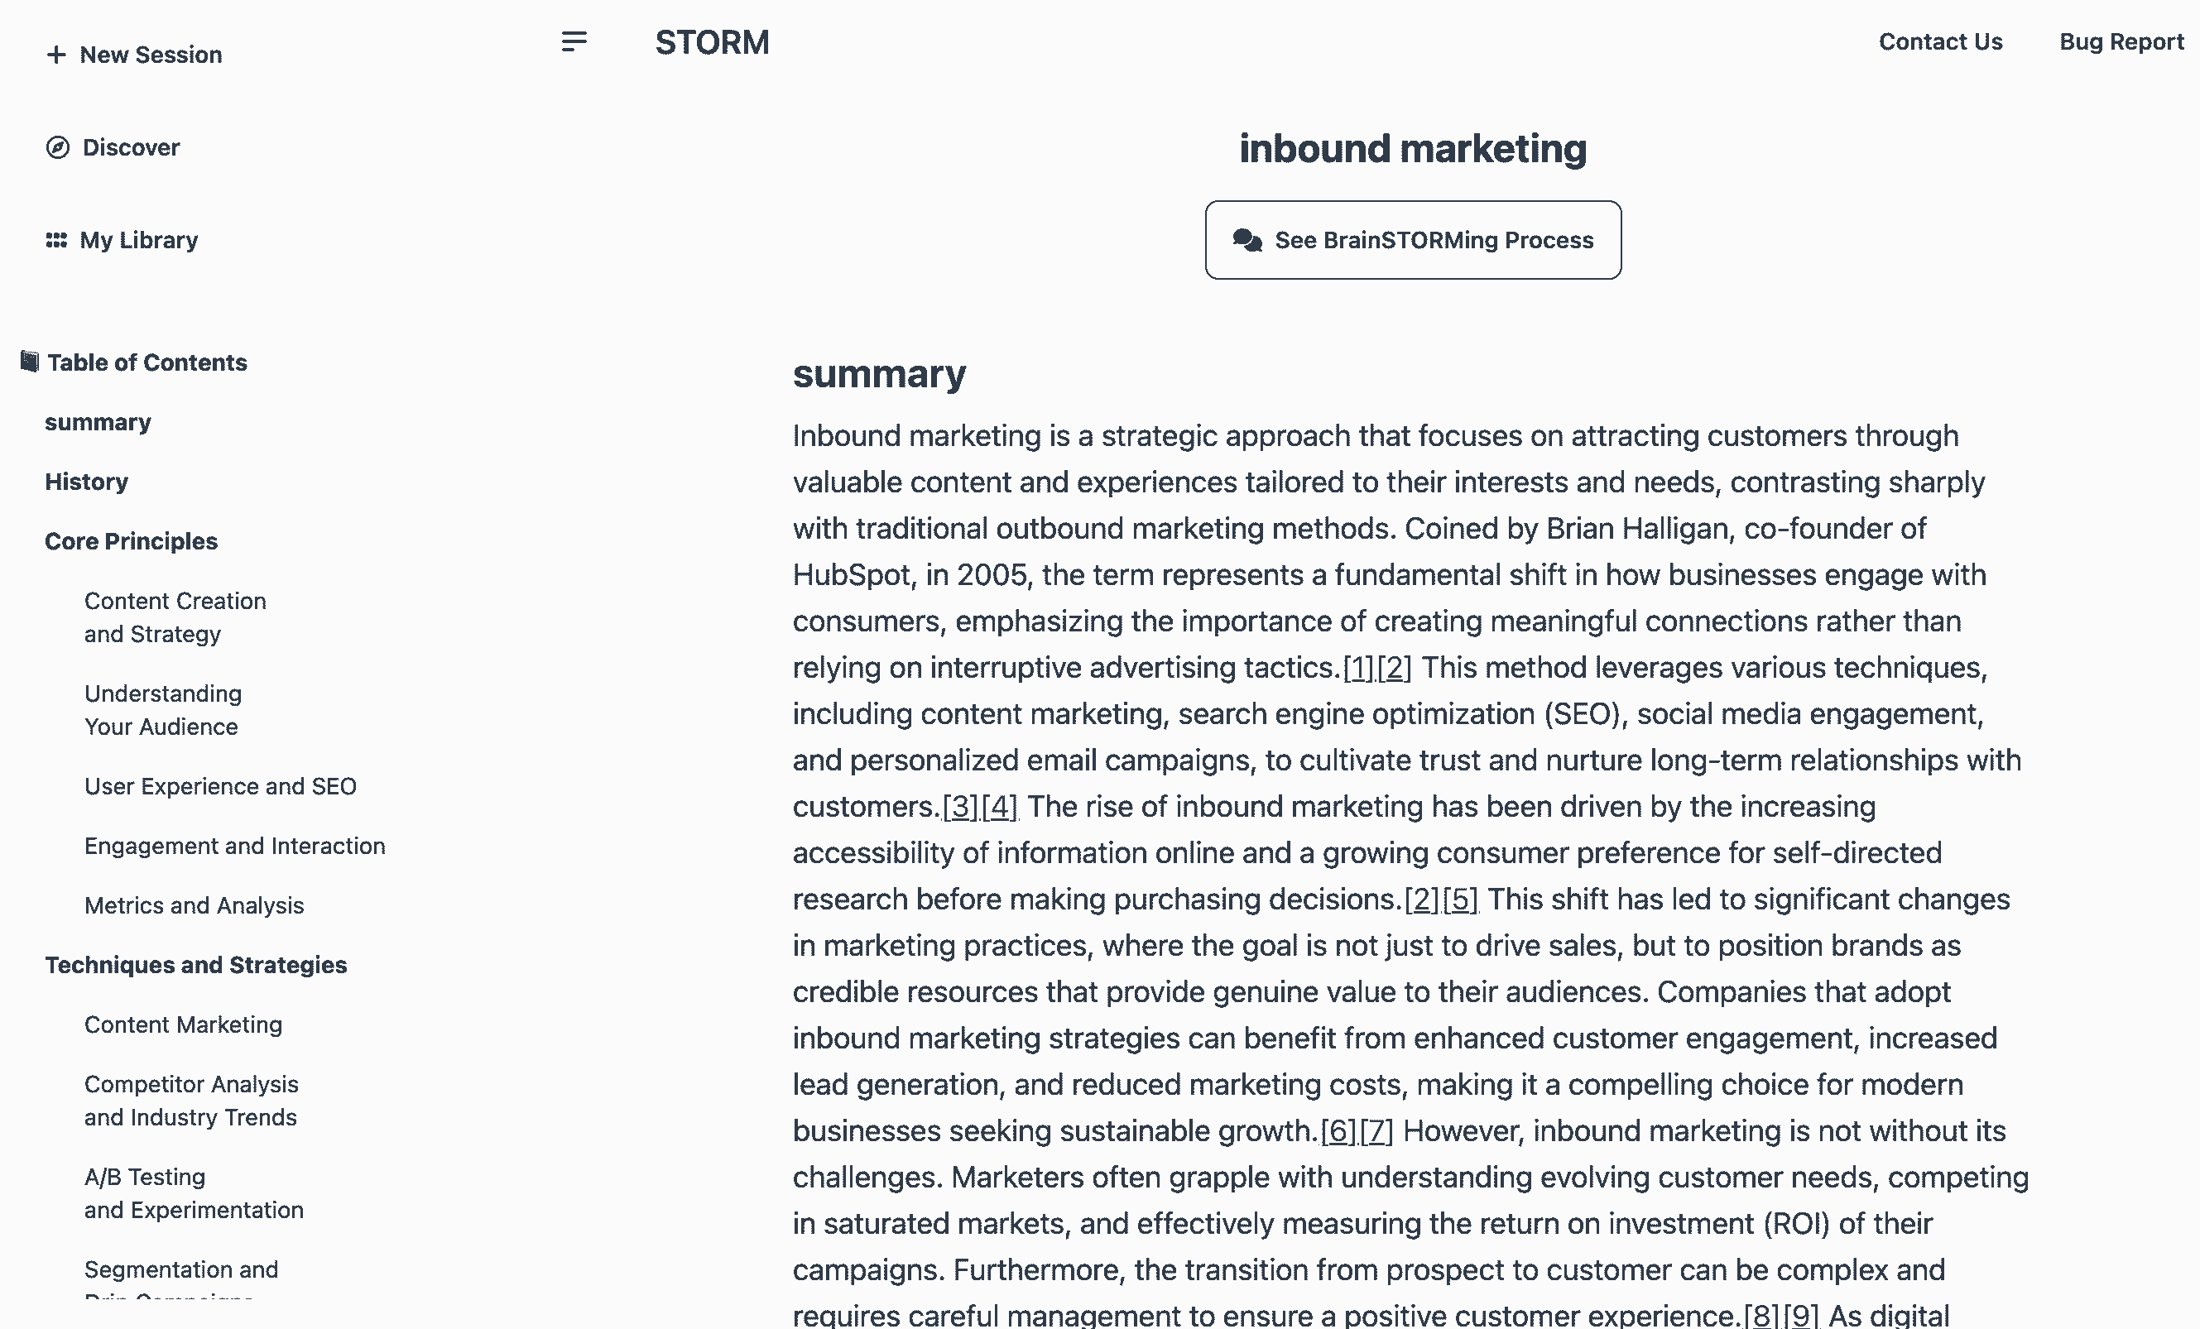2200x1329 pixels.
Task: Navigate to Content Creation and Strategy
Action: (x=175, y=617)
